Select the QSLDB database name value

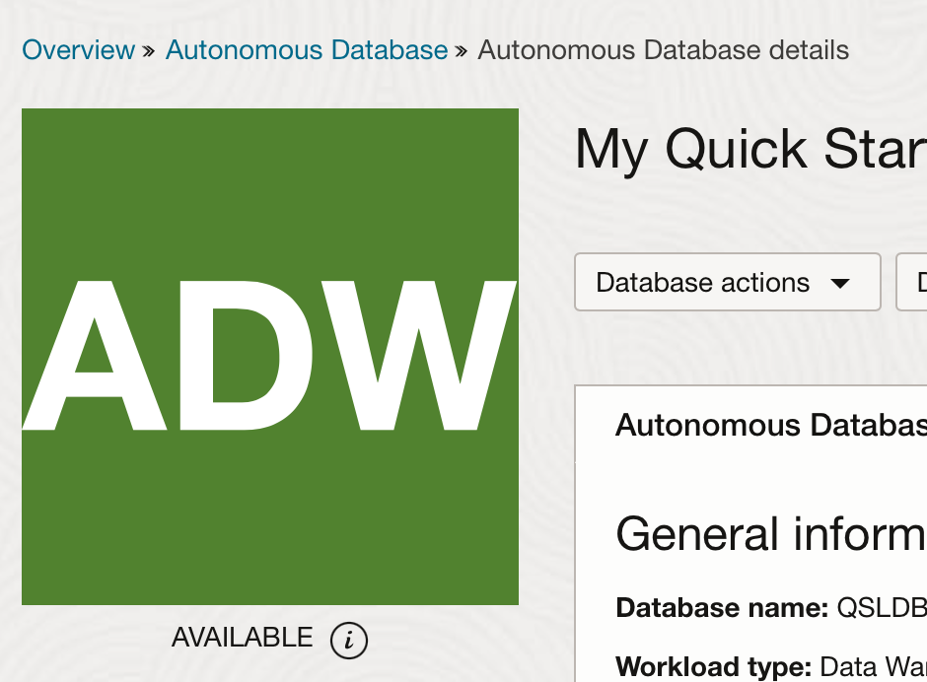pyautogui.click(x=881, y=608)
